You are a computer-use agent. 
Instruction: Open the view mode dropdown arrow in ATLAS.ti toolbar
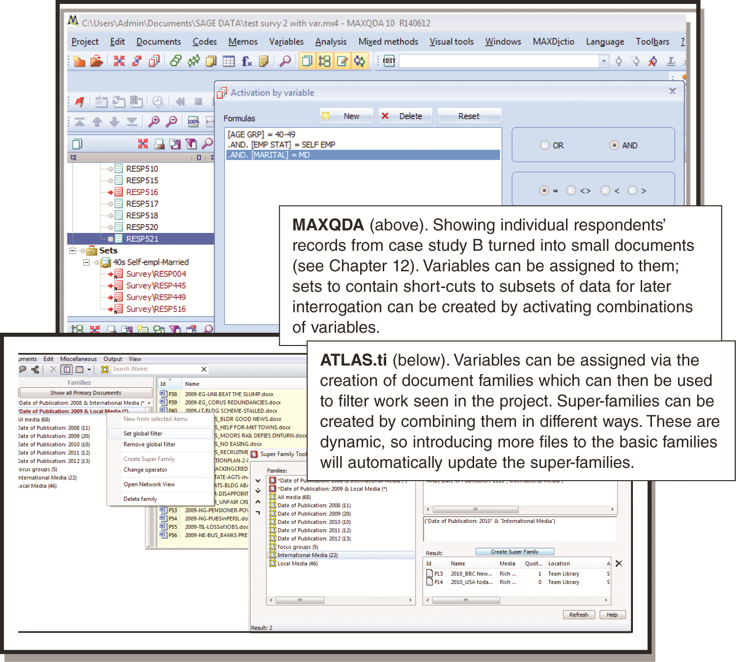point(89,370)
